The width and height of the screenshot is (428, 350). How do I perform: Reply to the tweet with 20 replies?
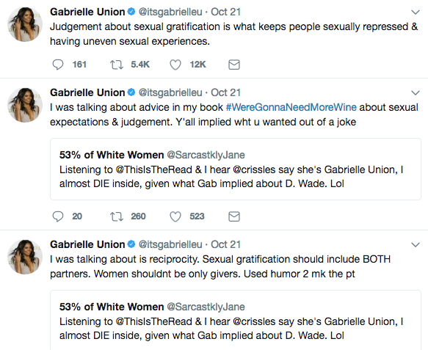tap(58, 216)
